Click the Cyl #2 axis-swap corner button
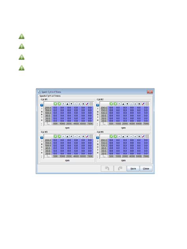The width and height of the screenshot is (187, 249). pos(104,124)
